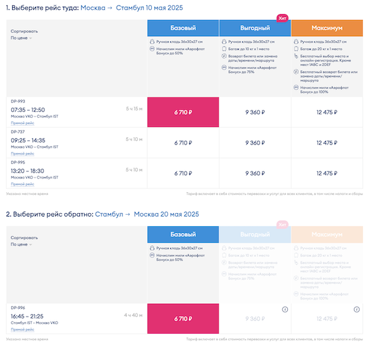Click the info icon on return 12 475 ₽ fare
The height and width of the screenshot is (344, 366).
tap(357, 310)
